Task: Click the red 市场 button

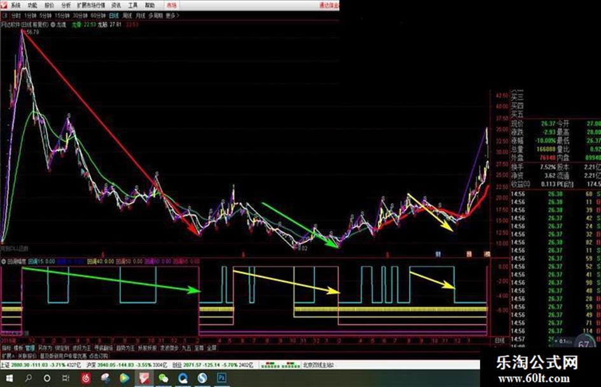Action: click(x=172, y=5)
